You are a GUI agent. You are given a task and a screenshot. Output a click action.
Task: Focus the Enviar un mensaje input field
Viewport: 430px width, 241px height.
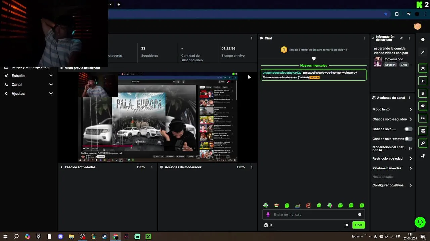pos(313,215)
